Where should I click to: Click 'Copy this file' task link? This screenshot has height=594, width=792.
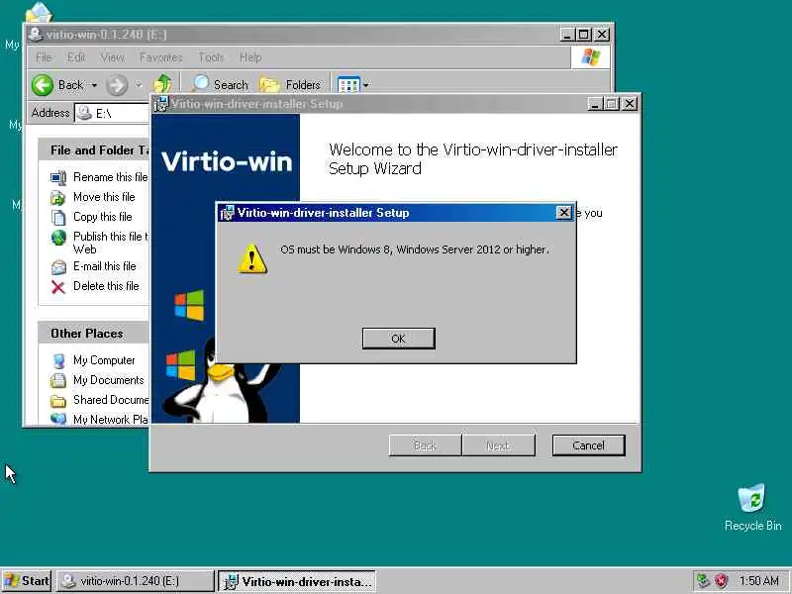103,217
